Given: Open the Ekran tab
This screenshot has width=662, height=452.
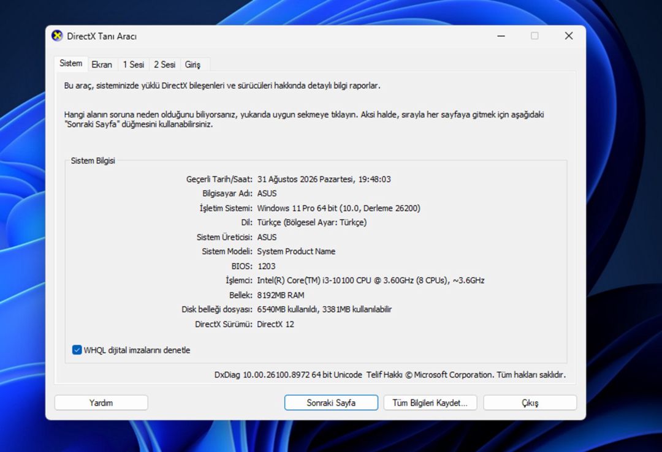Looking at the screenshot, I should coord(102,64).
